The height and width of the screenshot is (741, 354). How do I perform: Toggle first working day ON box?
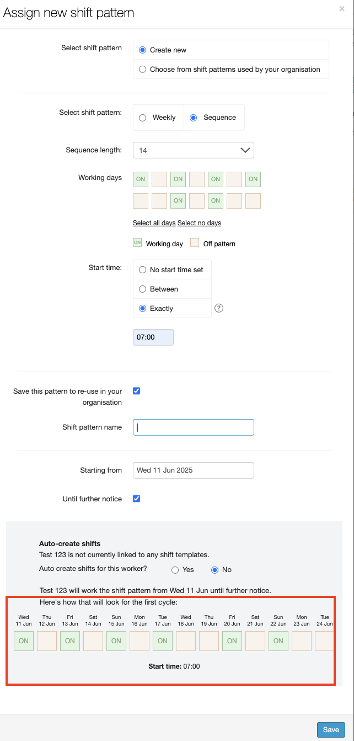(x=141, y=179)
